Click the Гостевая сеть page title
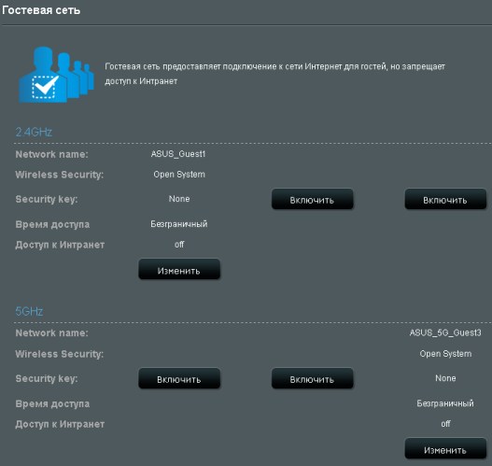The height and width of the screenshot is (466, 492). coord(41,10)
